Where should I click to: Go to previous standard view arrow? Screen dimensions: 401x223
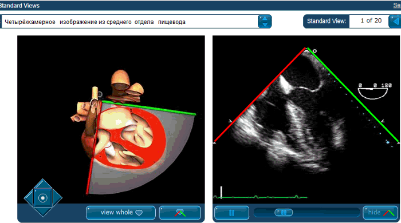point(395,21)
